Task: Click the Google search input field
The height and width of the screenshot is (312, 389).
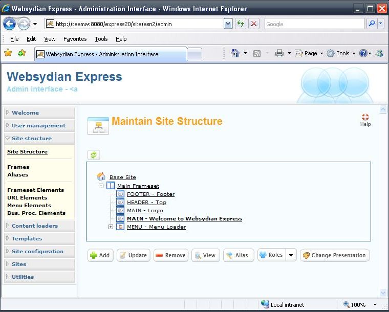Action: pyautogui.click(x=314, y=24)
